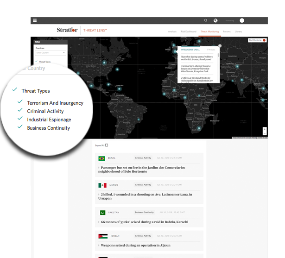Open the Enter Country dropdown
Viewport: 285px width, 258px height.
coord(51,53)
